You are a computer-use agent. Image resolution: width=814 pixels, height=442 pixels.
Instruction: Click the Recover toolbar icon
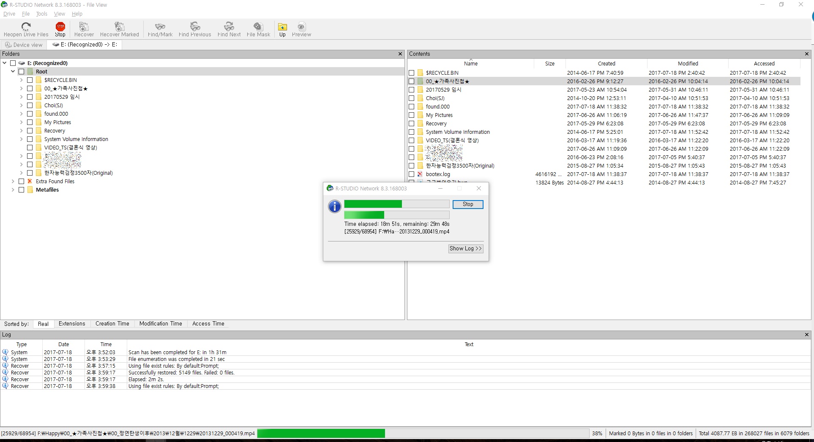click(x=84, y=27)
